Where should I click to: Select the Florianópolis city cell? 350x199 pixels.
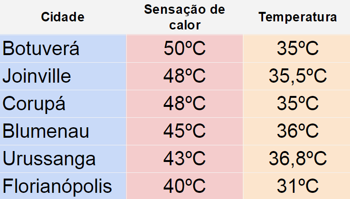point(63,186)
